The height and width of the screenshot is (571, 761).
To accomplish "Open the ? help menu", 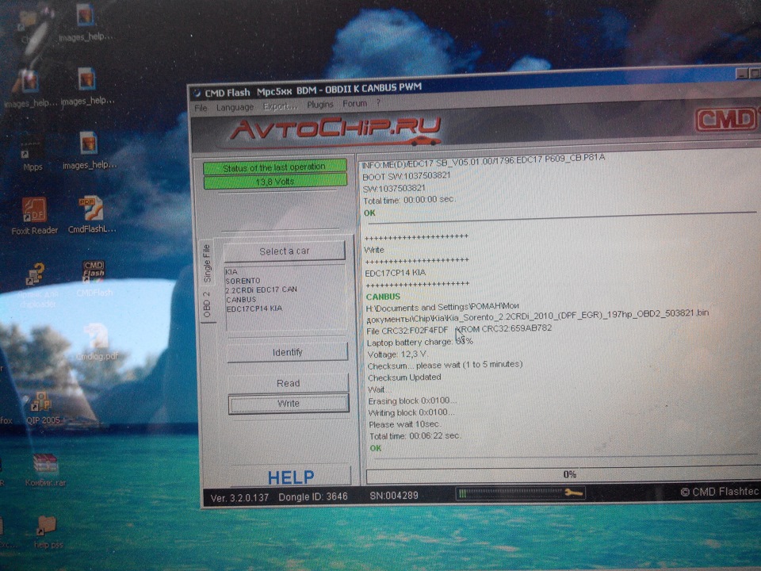I will click(x=379, y=103).
